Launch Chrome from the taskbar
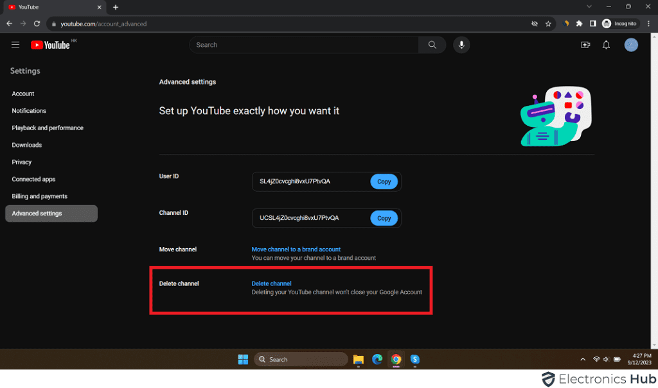658x388 pixels. pos(396,359)
